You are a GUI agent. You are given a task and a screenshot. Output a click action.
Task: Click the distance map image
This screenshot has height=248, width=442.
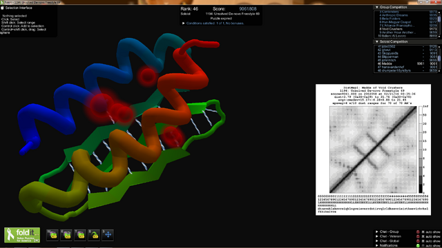pyautogui.click(x=373, y=149)
